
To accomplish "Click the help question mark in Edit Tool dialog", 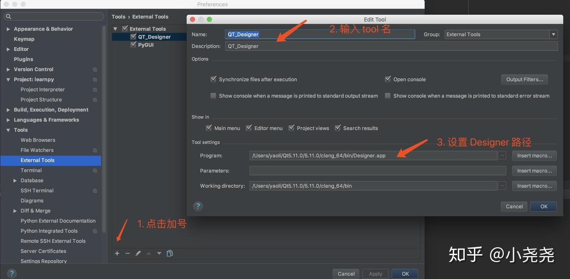I will point(198,206).
